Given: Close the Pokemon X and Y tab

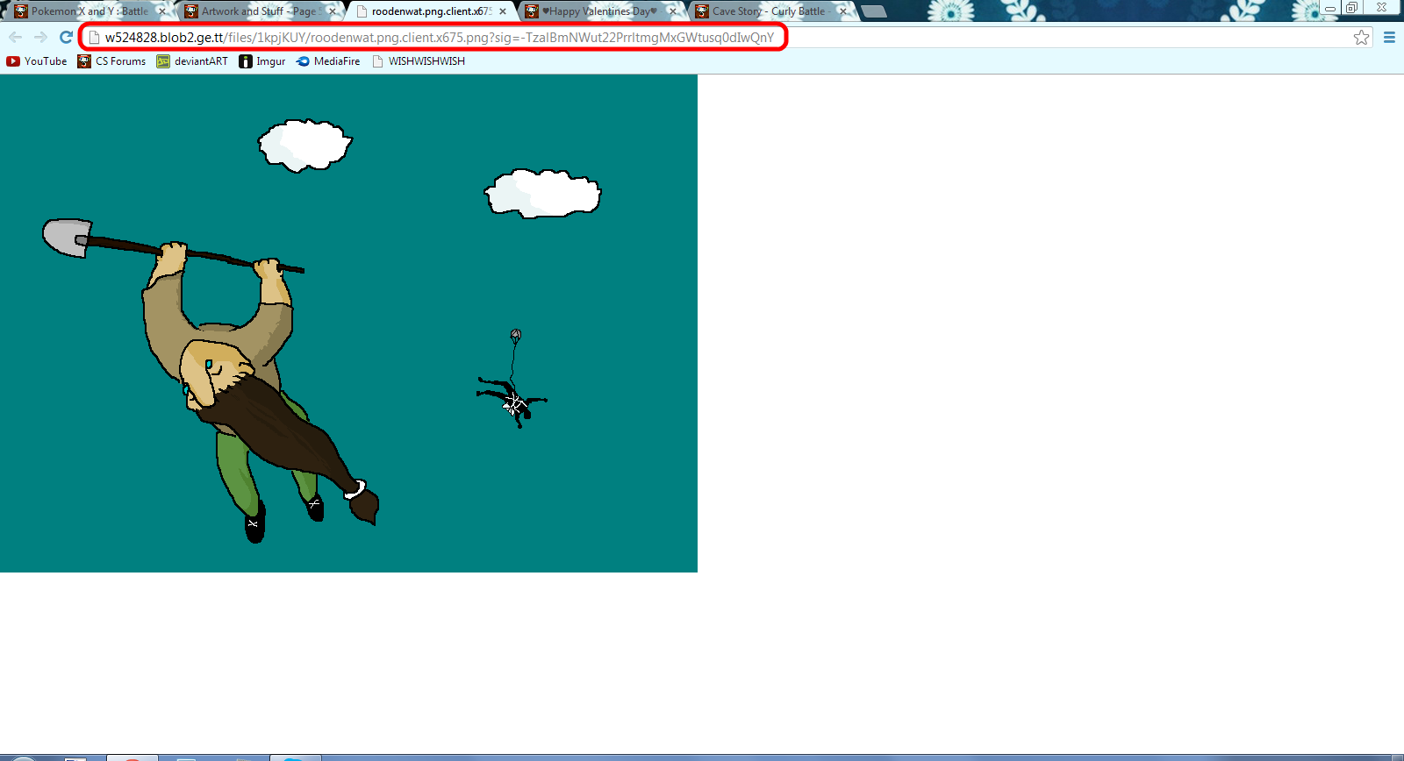Looking at the screenshot, I should pyautogui.click(x=161, y=11).
